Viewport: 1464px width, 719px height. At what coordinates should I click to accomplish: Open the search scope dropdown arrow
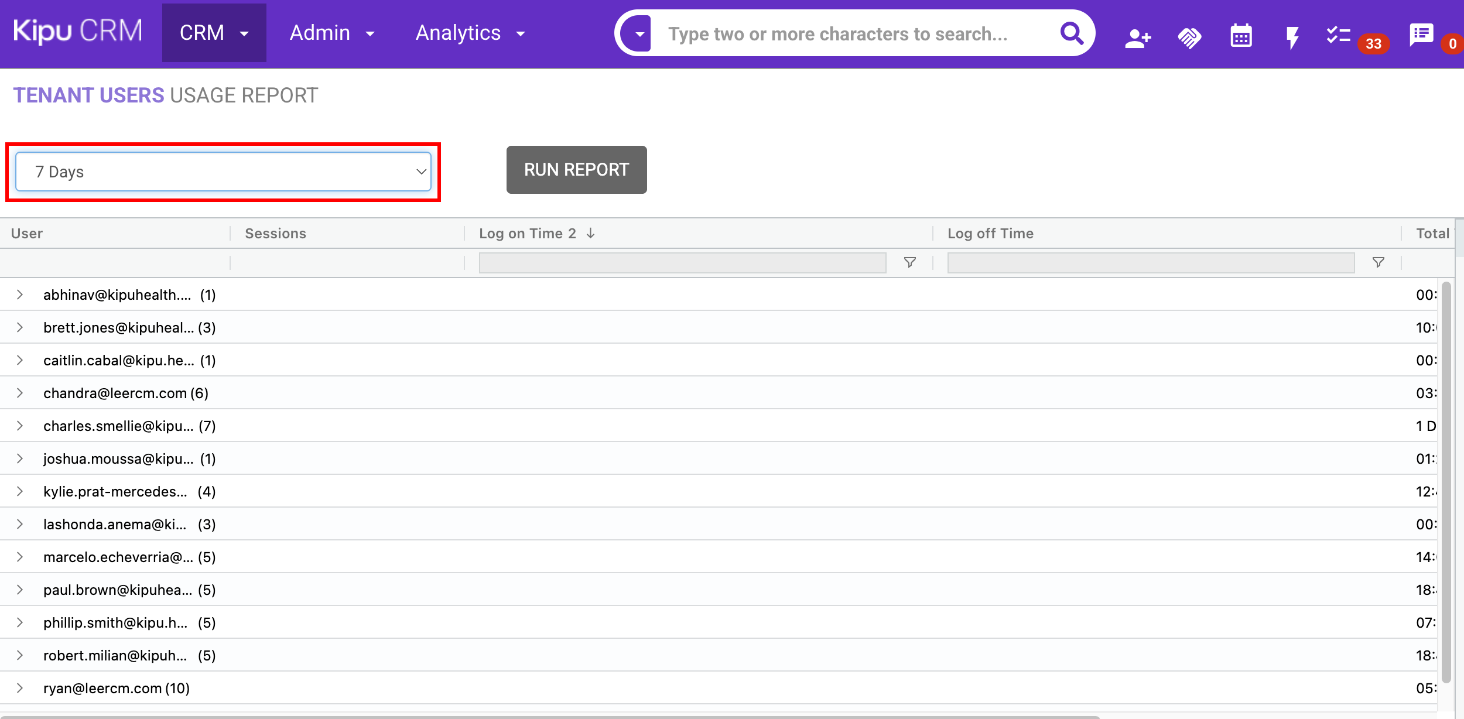click(x=639, y=34)
